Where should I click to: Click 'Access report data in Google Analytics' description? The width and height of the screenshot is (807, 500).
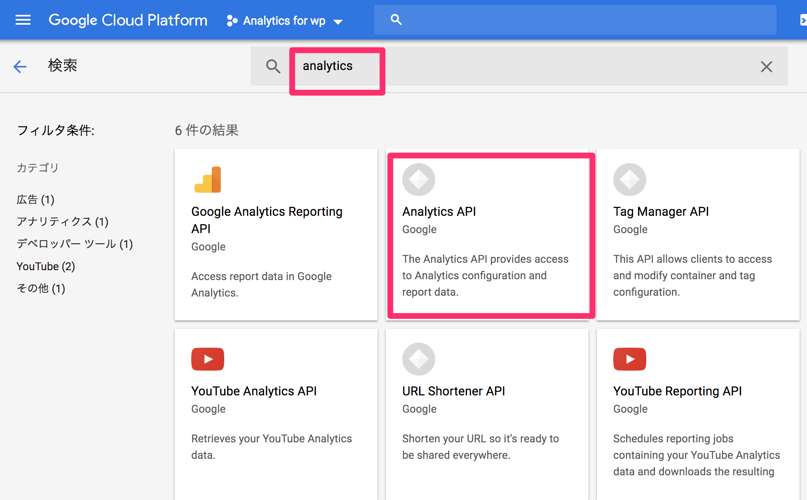pos(261,285)
